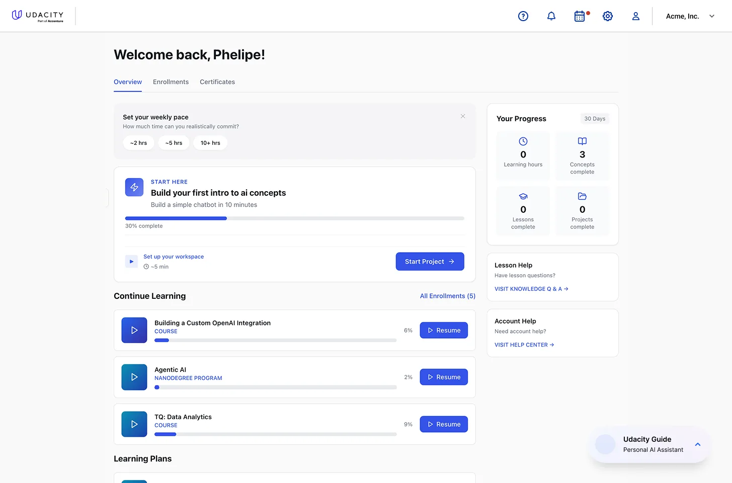Screen dimensions: 732x483
Task: Click the Build your first intro heading
Action: click(218, 193)
